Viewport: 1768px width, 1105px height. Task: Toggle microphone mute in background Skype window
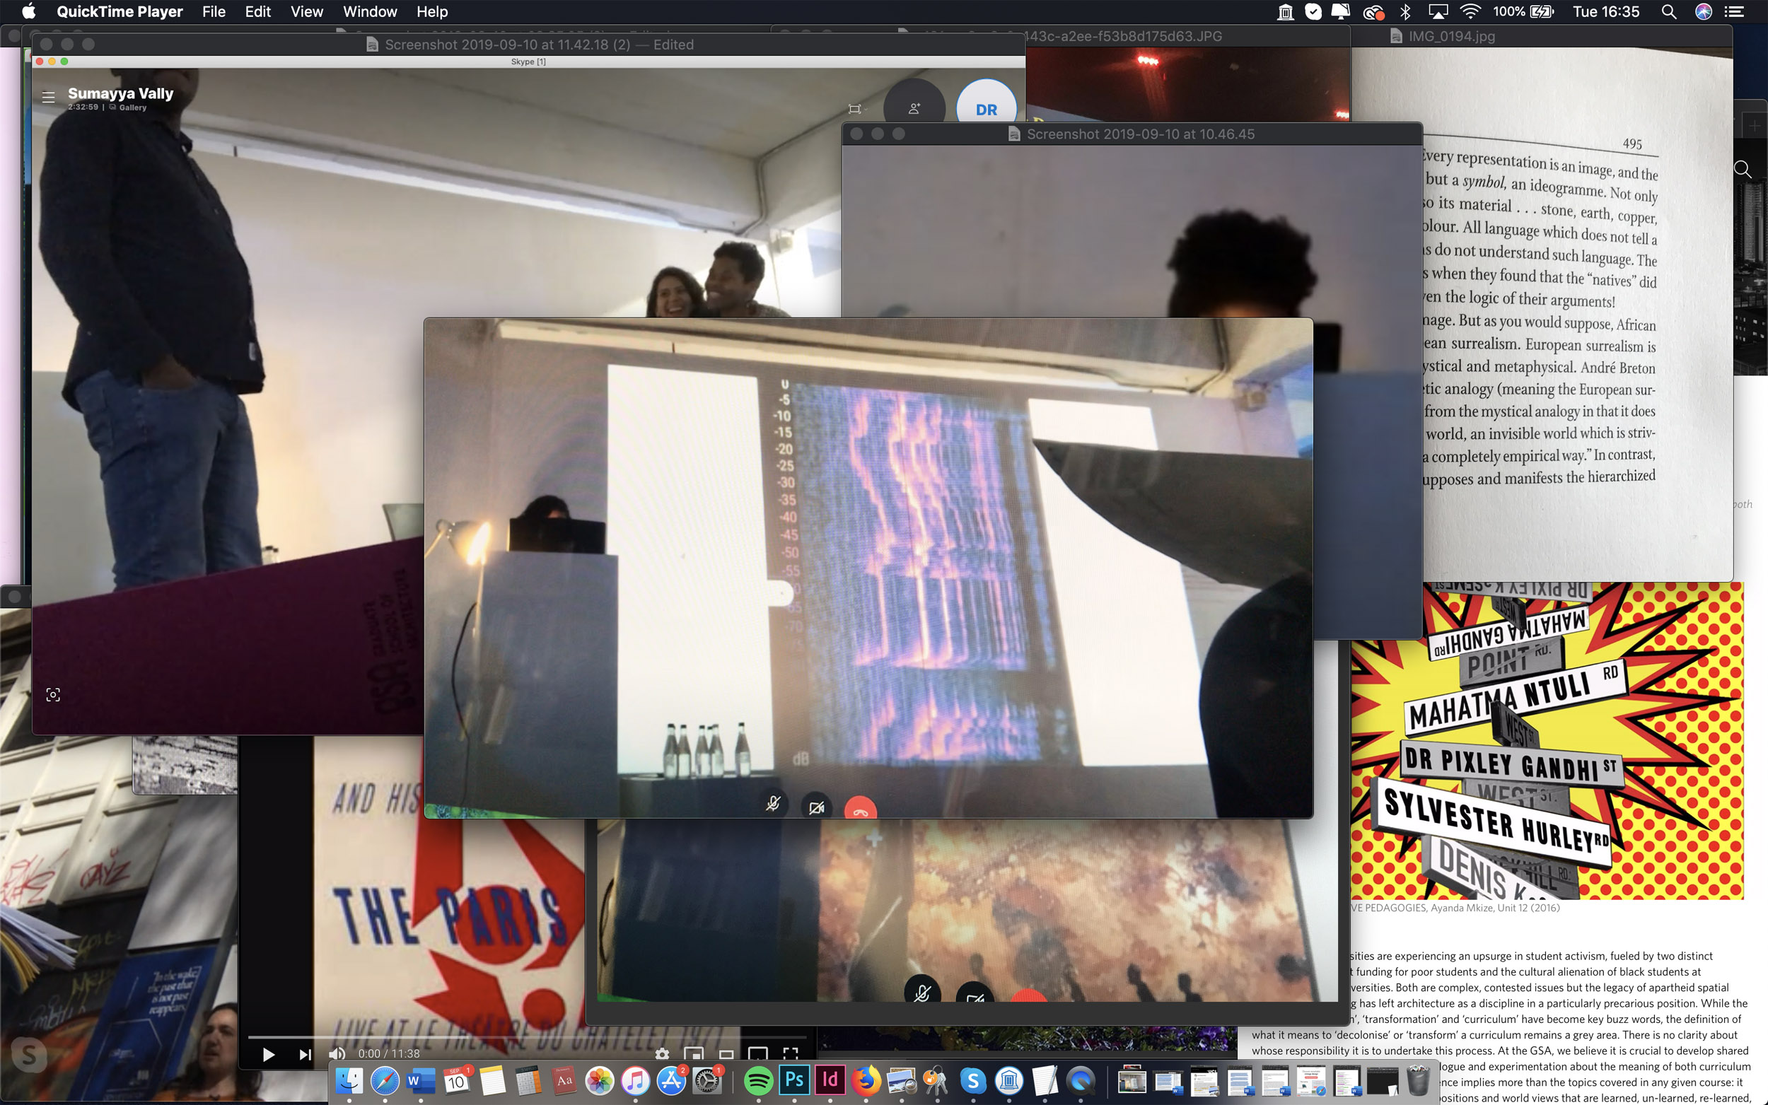(x=921, y=993)
